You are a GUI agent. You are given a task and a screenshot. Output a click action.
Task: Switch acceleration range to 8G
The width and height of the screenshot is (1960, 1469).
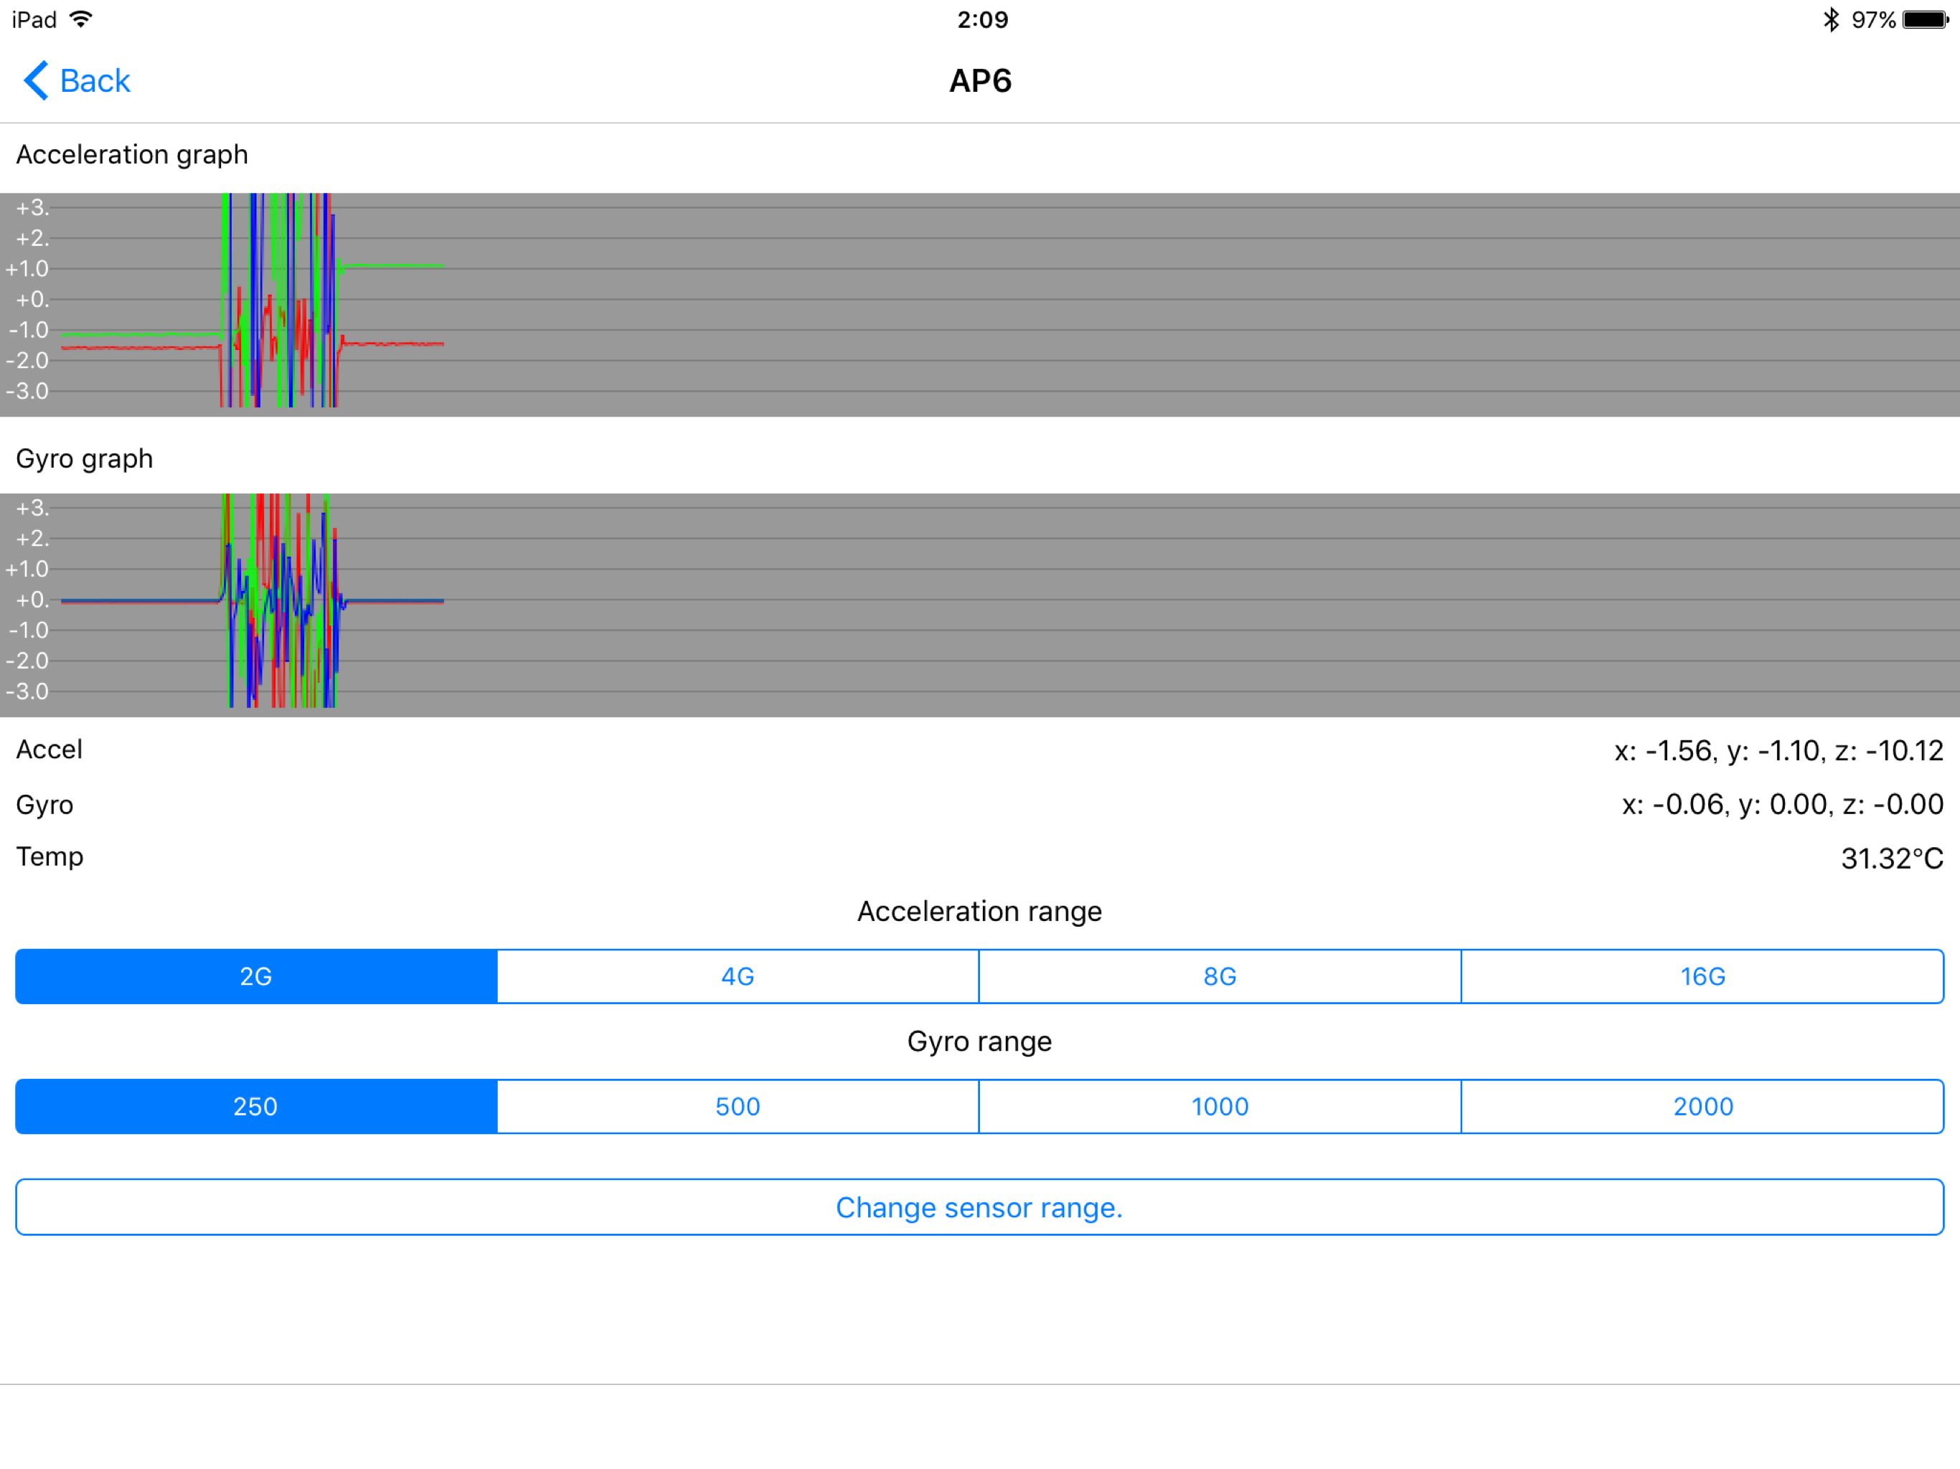click(1219, 976)
